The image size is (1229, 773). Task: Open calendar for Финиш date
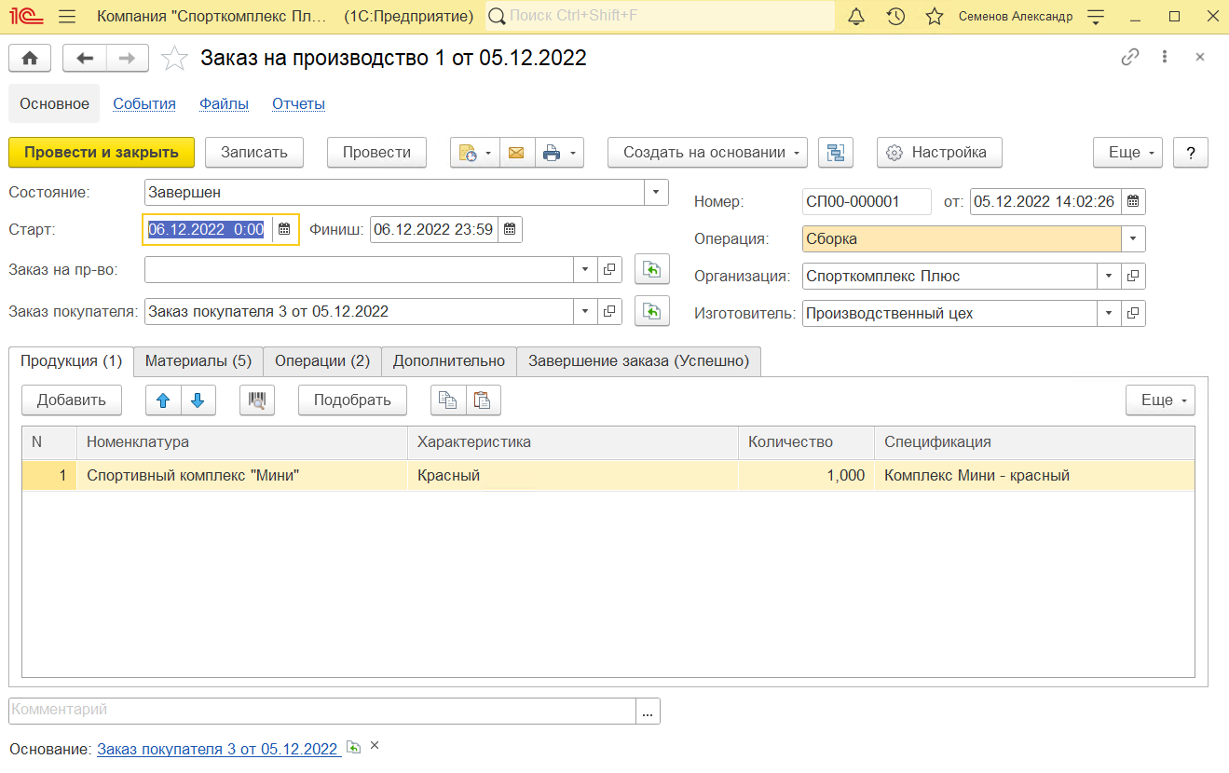(x=511, y=229)
